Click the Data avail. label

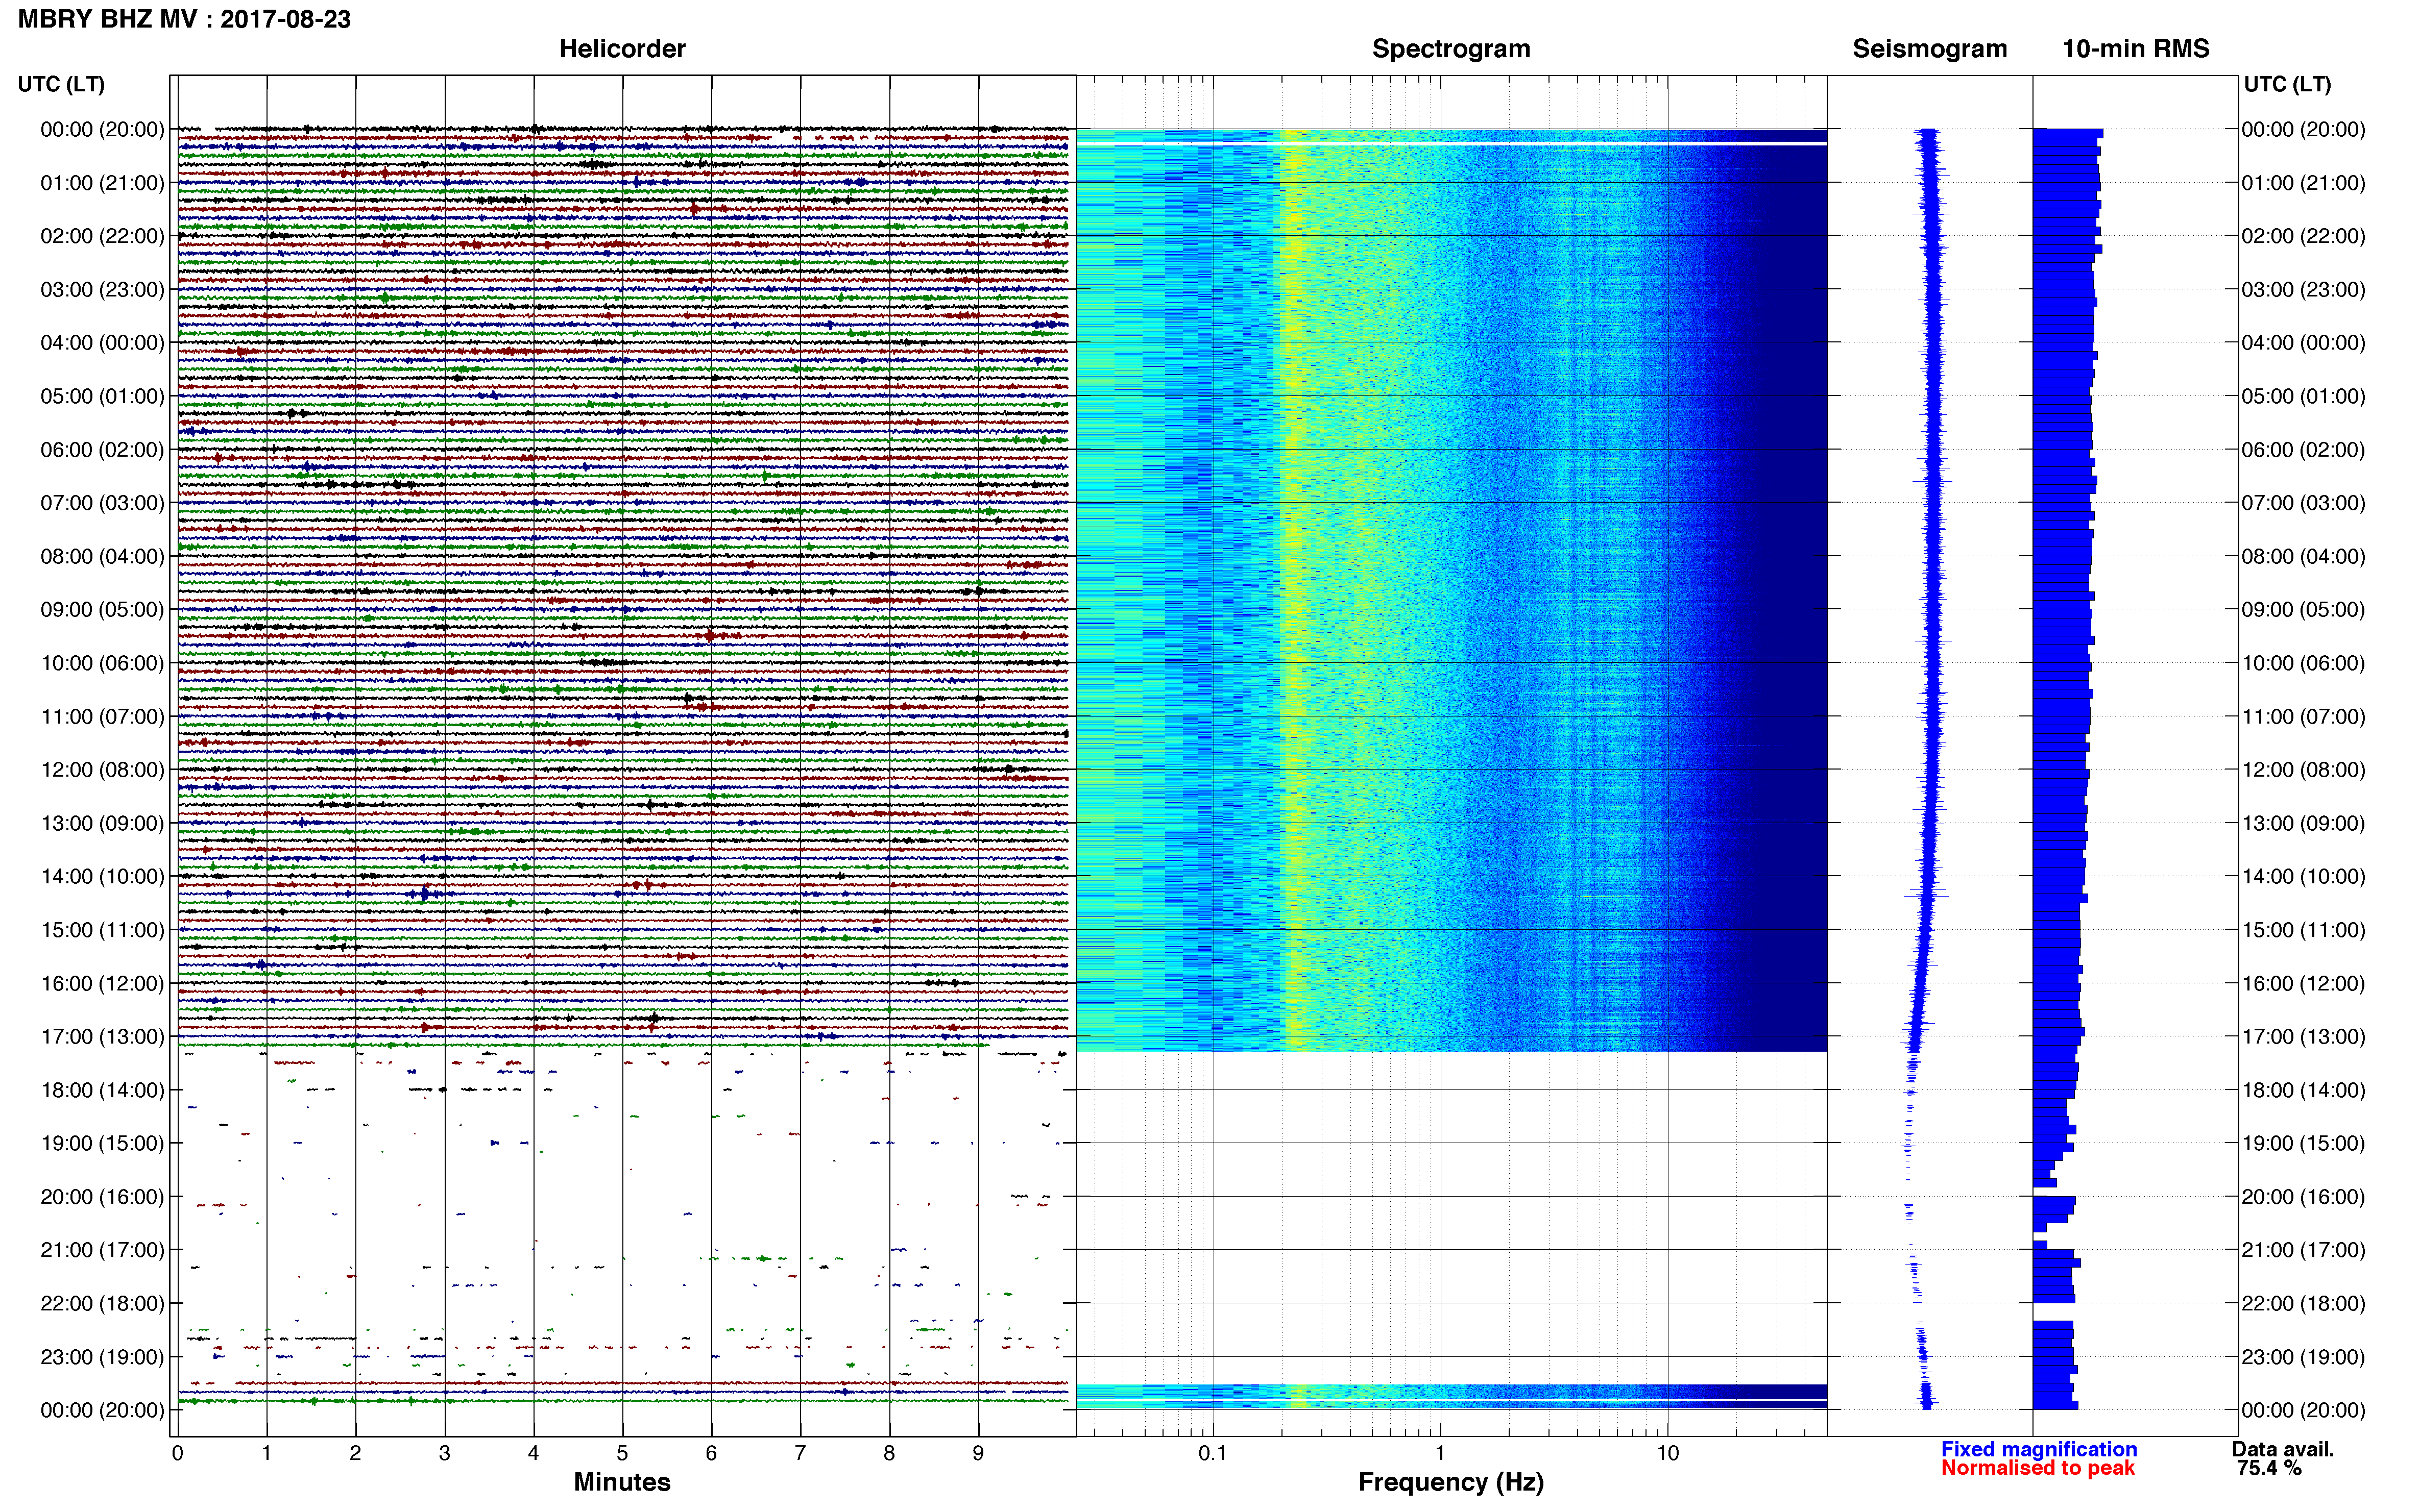coord(2283,1449)
